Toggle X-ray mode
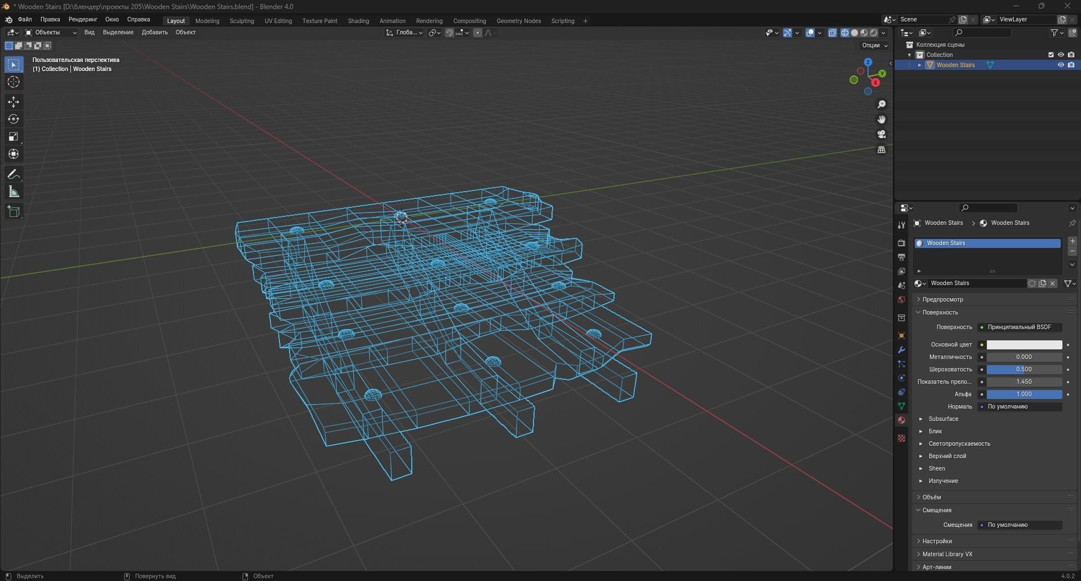This screenshot has width=1081, height=581. click(x=832, y=33)
